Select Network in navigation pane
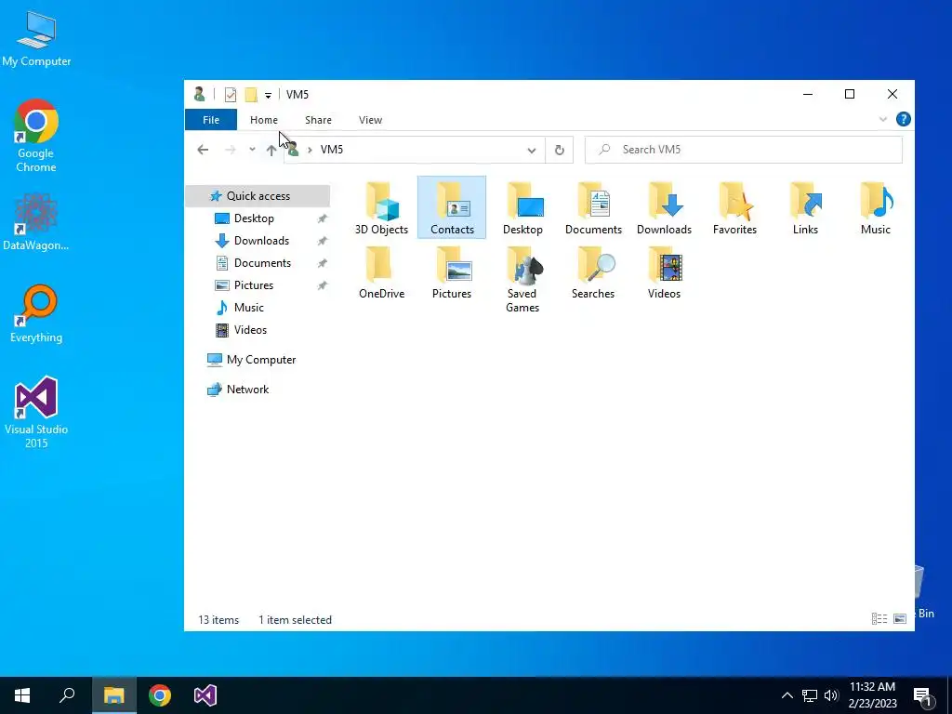 247,390
